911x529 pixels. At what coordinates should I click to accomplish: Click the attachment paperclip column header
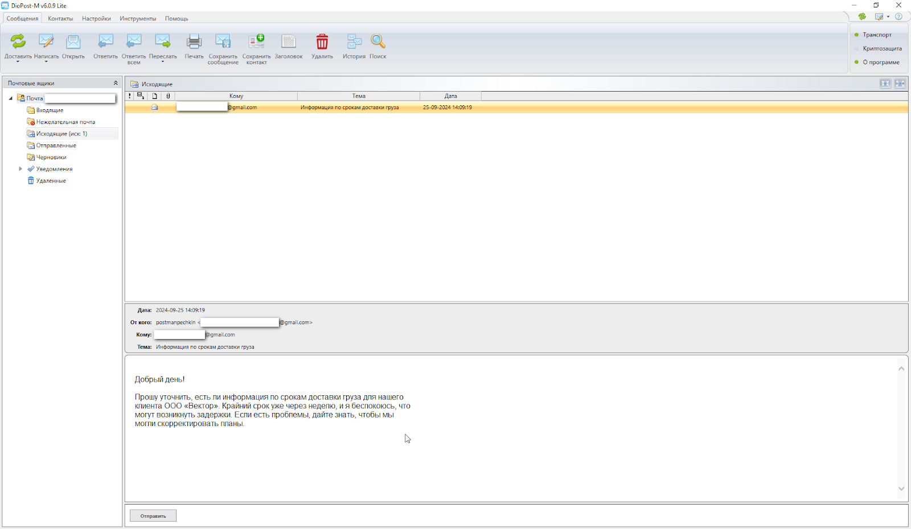coord(168,96)
